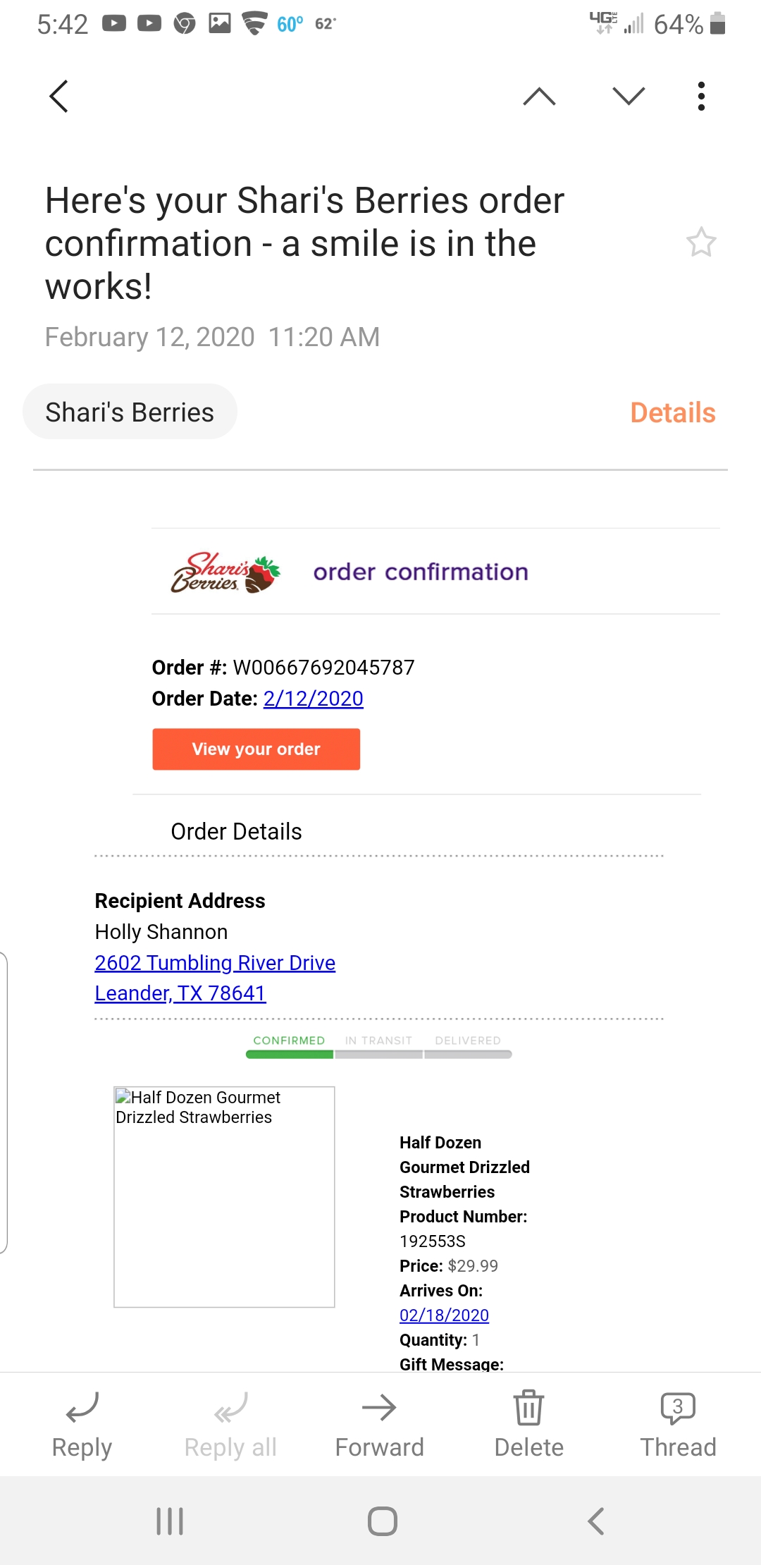Tap the Confirmed delivery progress bar

(289, 1054)
